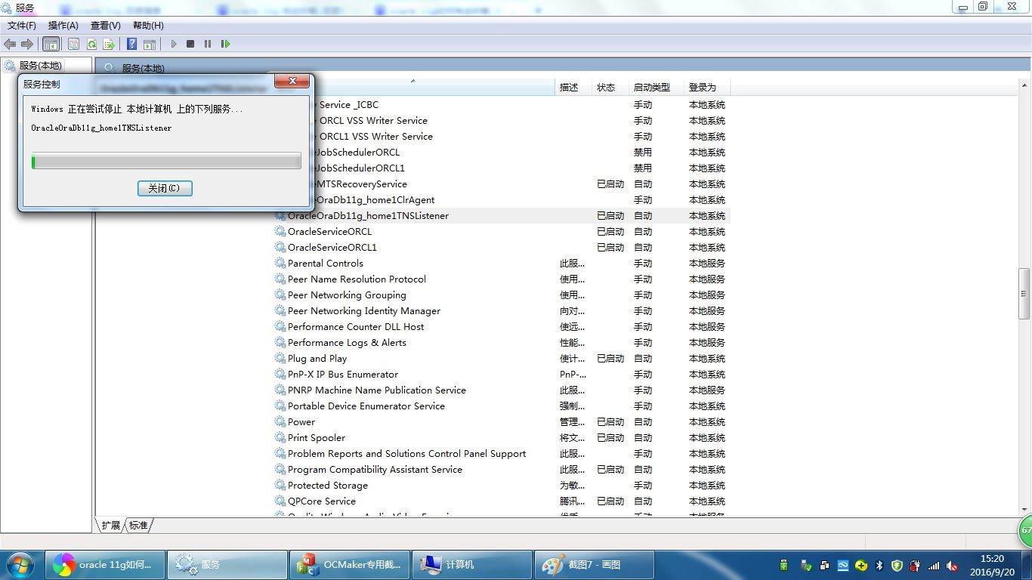Click the vertical scrollbar thumb of the services list
Viewport: 1032px width, 580px height.
click(1024, 294)
